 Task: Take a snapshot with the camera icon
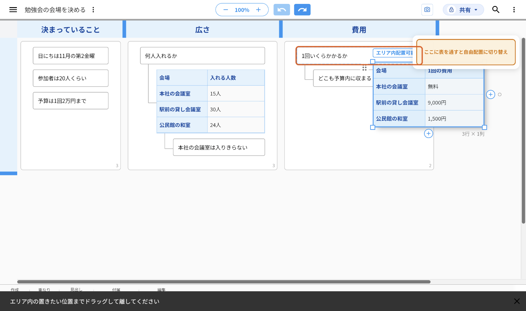coord(427,10)
